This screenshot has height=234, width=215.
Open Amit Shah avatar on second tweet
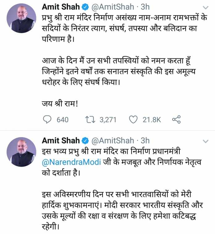point(22,152)
